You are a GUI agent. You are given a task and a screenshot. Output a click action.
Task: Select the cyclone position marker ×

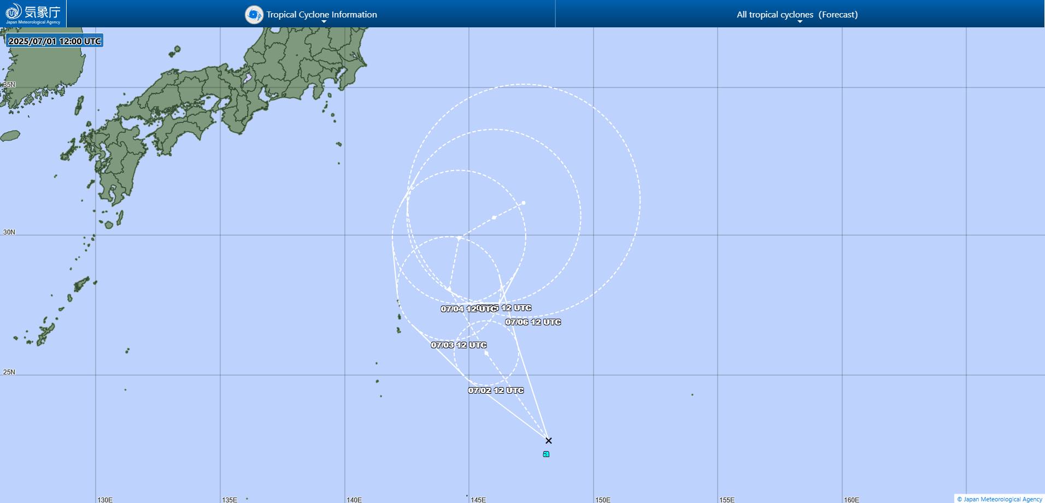tap(548, 440)
